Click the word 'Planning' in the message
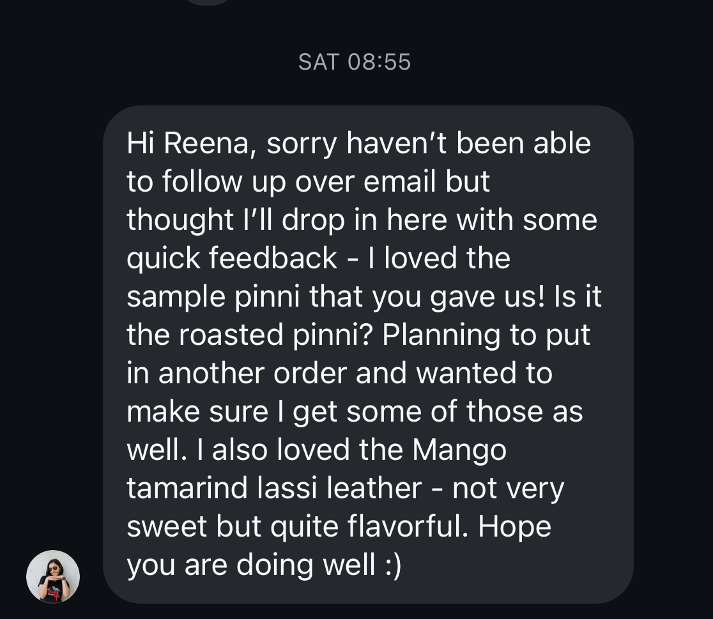This screenshot has height=619, width=713. coord(441,335)
